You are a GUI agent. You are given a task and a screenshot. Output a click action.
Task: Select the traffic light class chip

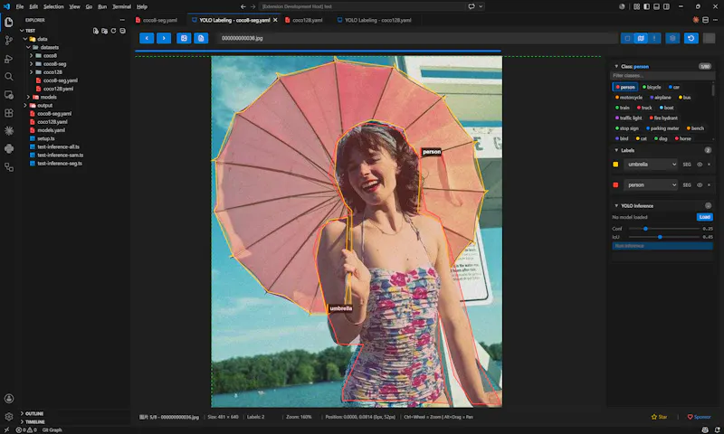pos(628,118)
